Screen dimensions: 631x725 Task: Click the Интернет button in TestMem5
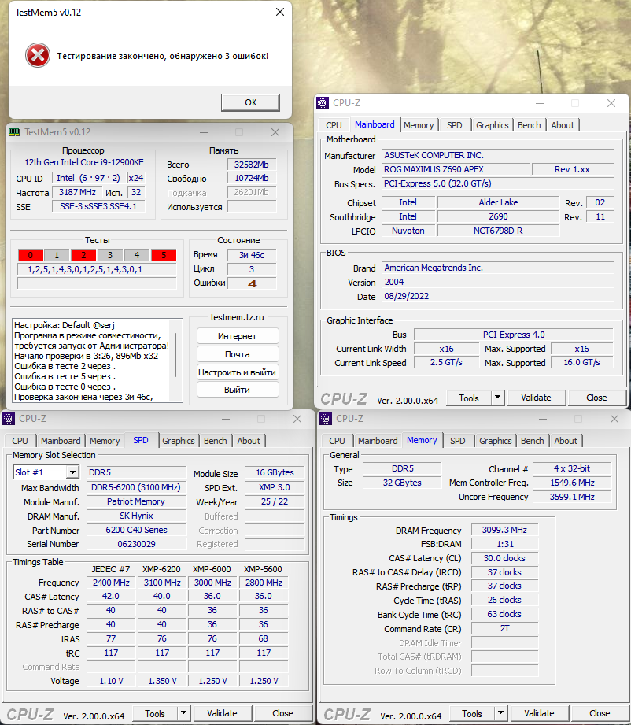[x=238, y=336]
